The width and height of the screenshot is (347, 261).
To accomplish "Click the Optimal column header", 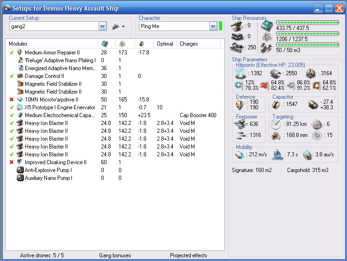I will (165, 44).
